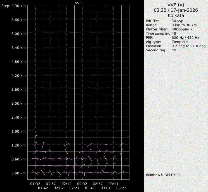Select the 02:12 time label
The width and height of the screenshot is (208, 192).
[x=67, y=184]
